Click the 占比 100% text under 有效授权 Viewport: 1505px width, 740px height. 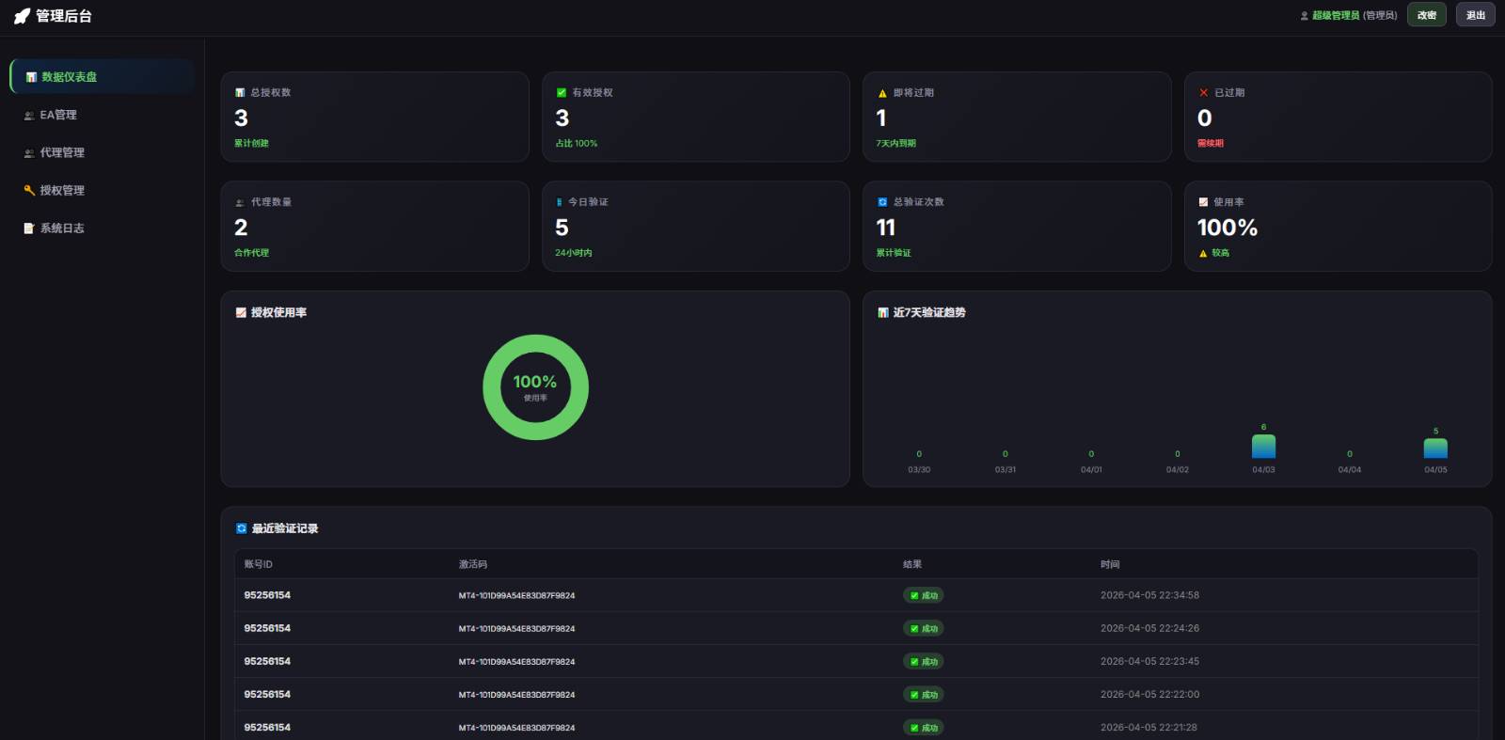pos(577,144)
